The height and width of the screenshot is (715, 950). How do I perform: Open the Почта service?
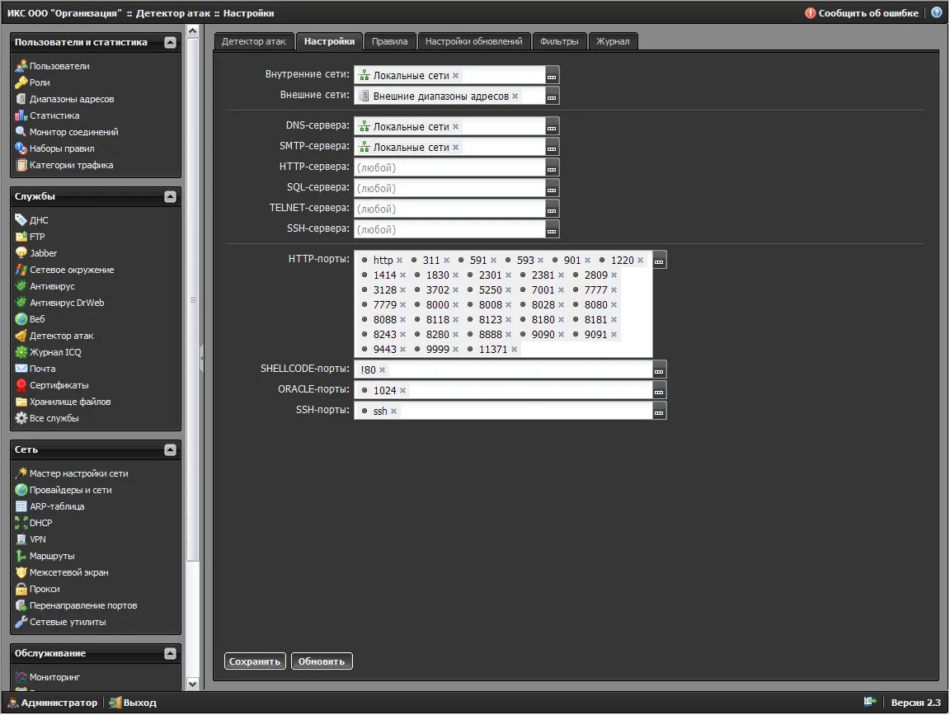[35, 369]
